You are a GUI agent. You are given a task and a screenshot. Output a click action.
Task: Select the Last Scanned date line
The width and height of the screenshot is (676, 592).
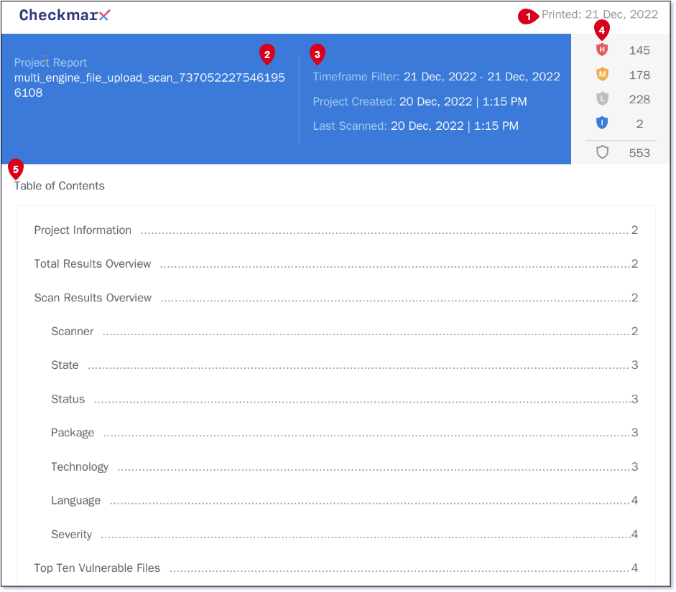coord(416,126)
